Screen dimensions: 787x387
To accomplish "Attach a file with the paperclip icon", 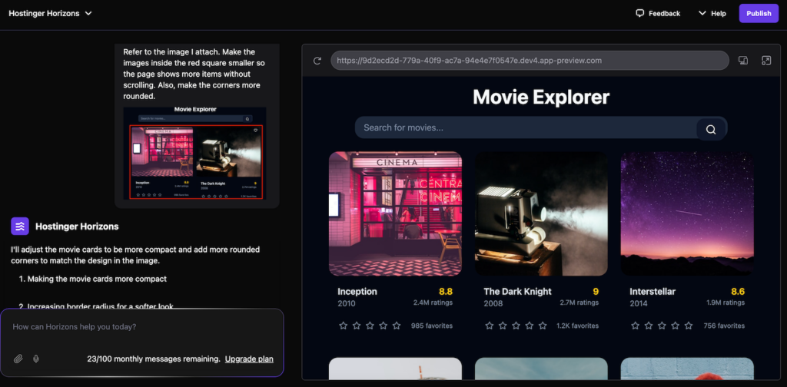I will point(18,359).
